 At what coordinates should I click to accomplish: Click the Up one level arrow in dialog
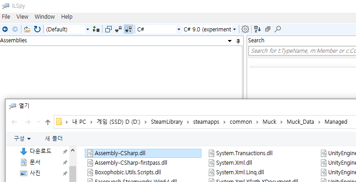click(x=47, y=122)
